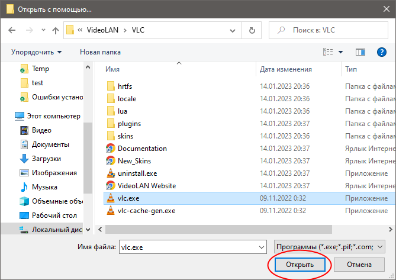The image size is (396, 280).
Task: Open Видео in the sidebar
Action: pyautogui.click(x=41, y=130)
